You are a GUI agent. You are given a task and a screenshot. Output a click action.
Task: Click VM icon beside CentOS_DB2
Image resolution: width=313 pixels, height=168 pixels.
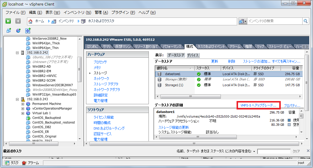coord(28,127)
